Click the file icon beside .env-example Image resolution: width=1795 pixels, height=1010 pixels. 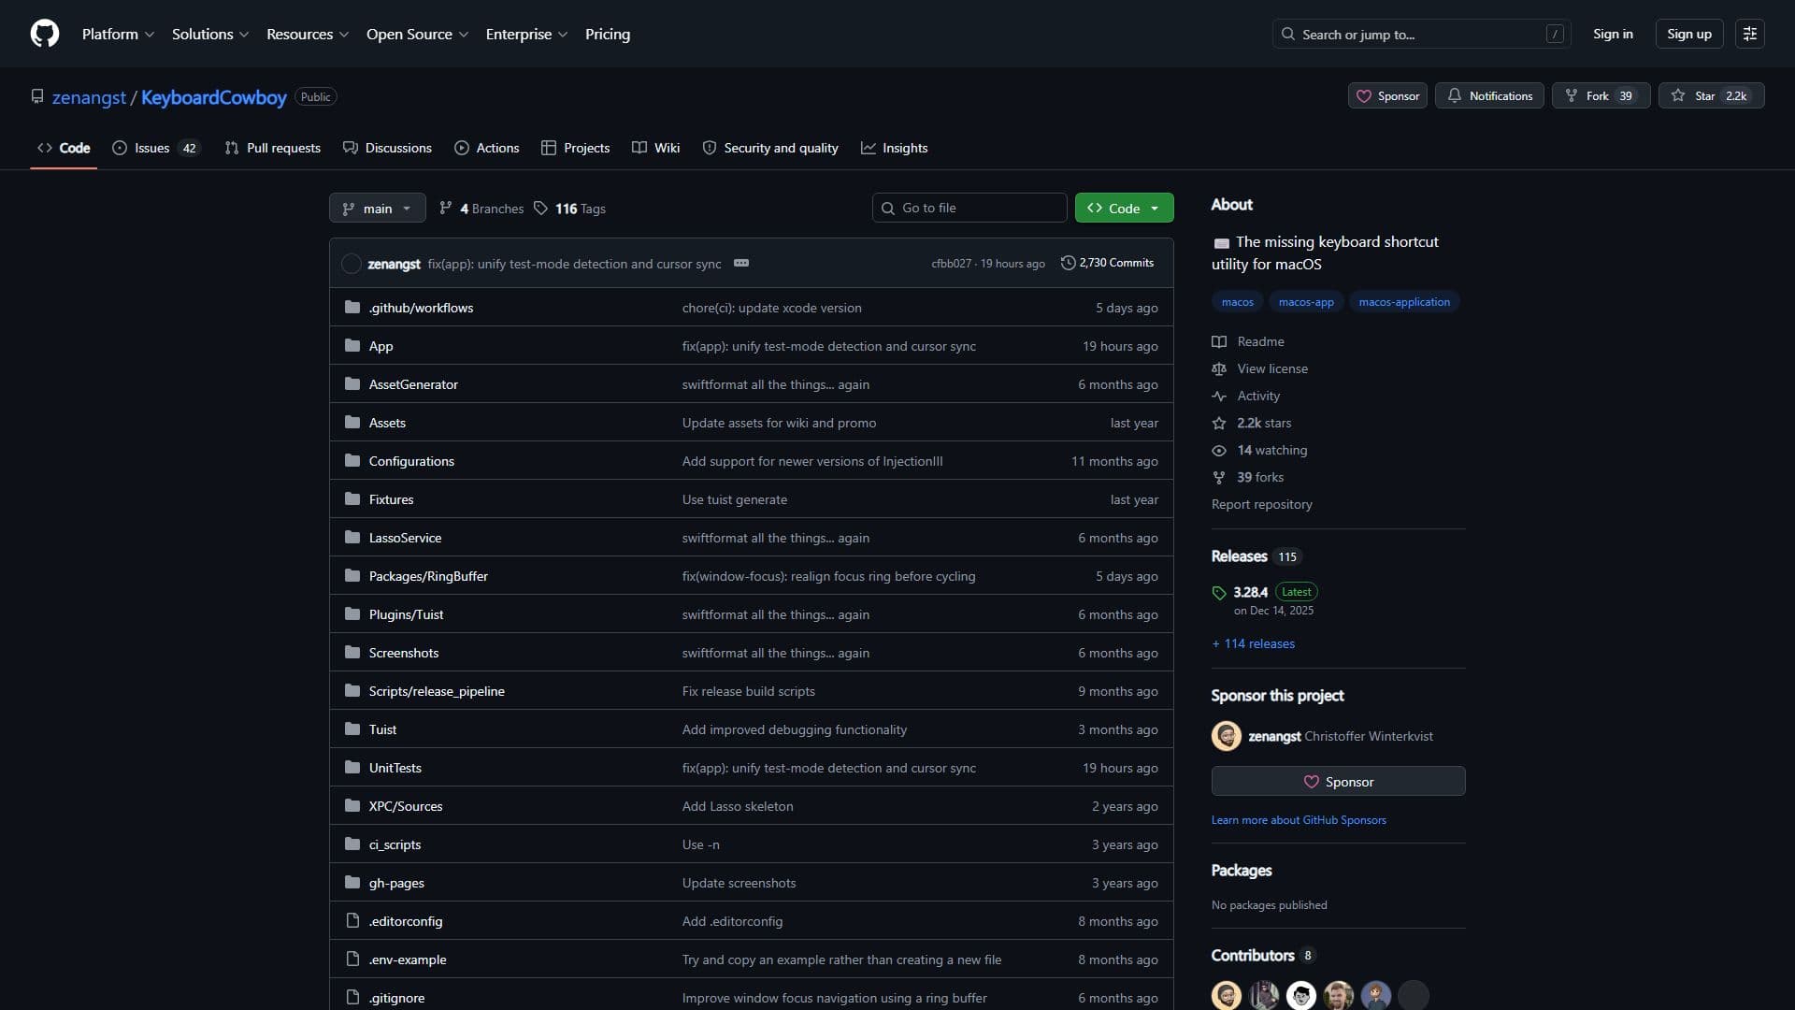point(352,959)
